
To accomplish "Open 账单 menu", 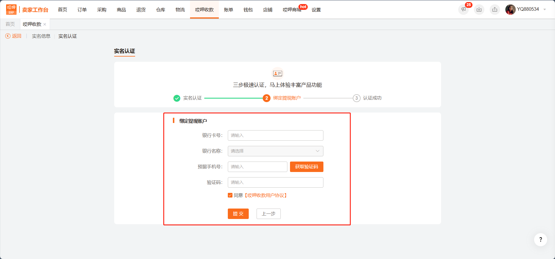I will [228, 10].
